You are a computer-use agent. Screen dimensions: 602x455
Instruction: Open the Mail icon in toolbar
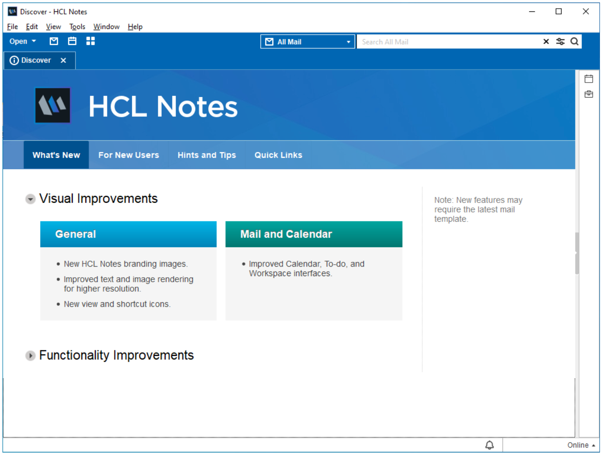[x=54, y=41]
